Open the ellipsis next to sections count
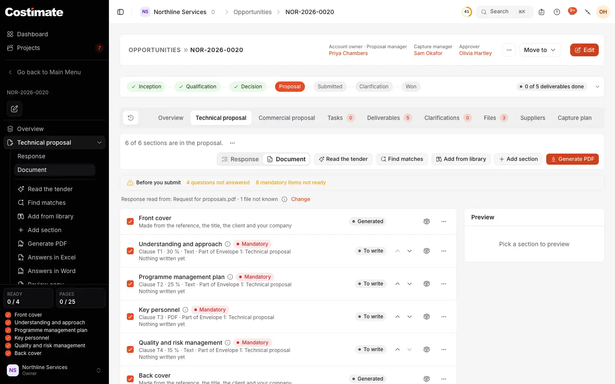The height and width of the screenshot is (384, 615). point(232,143)
